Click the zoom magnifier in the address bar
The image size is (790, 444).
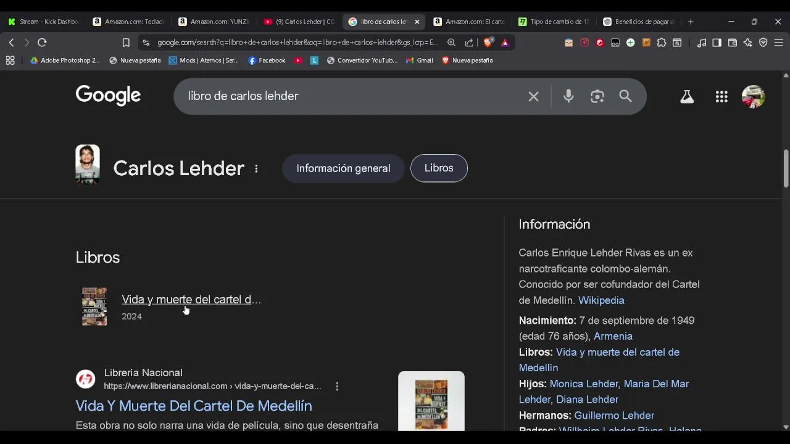pyautogui.click(x=451, y=43)
